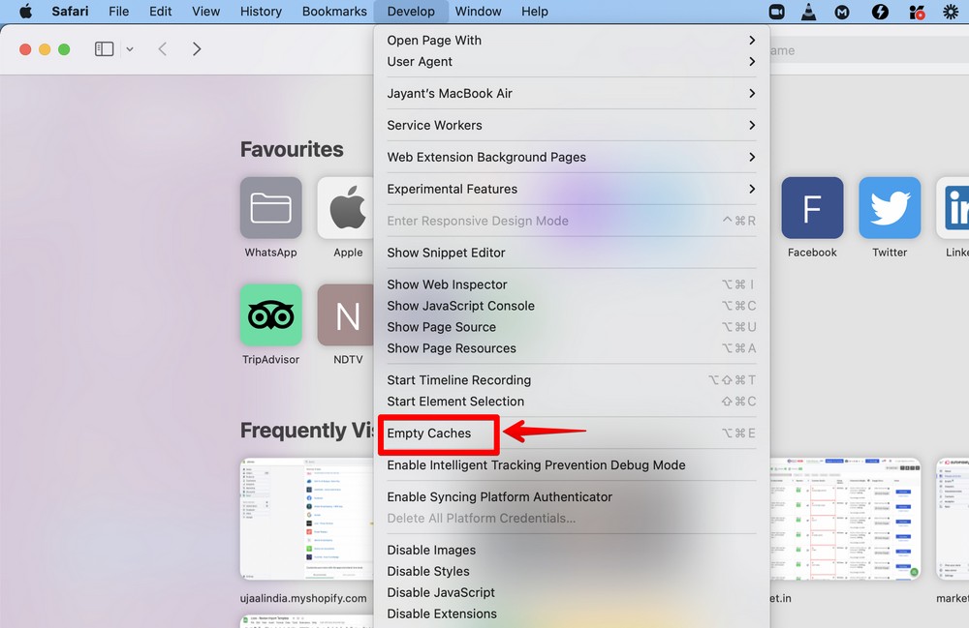Open sidebar options dropdown chevron
This screenshot has height=628, width=969.
(130, 49)
